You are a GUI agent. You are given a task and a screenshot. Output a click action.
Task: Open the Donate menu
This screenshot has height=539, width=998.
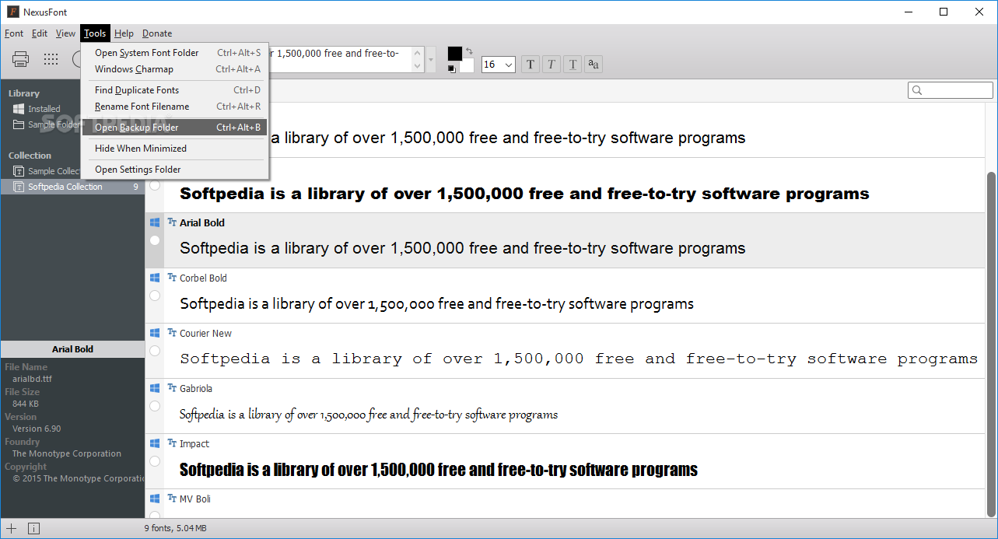(157, 33)
